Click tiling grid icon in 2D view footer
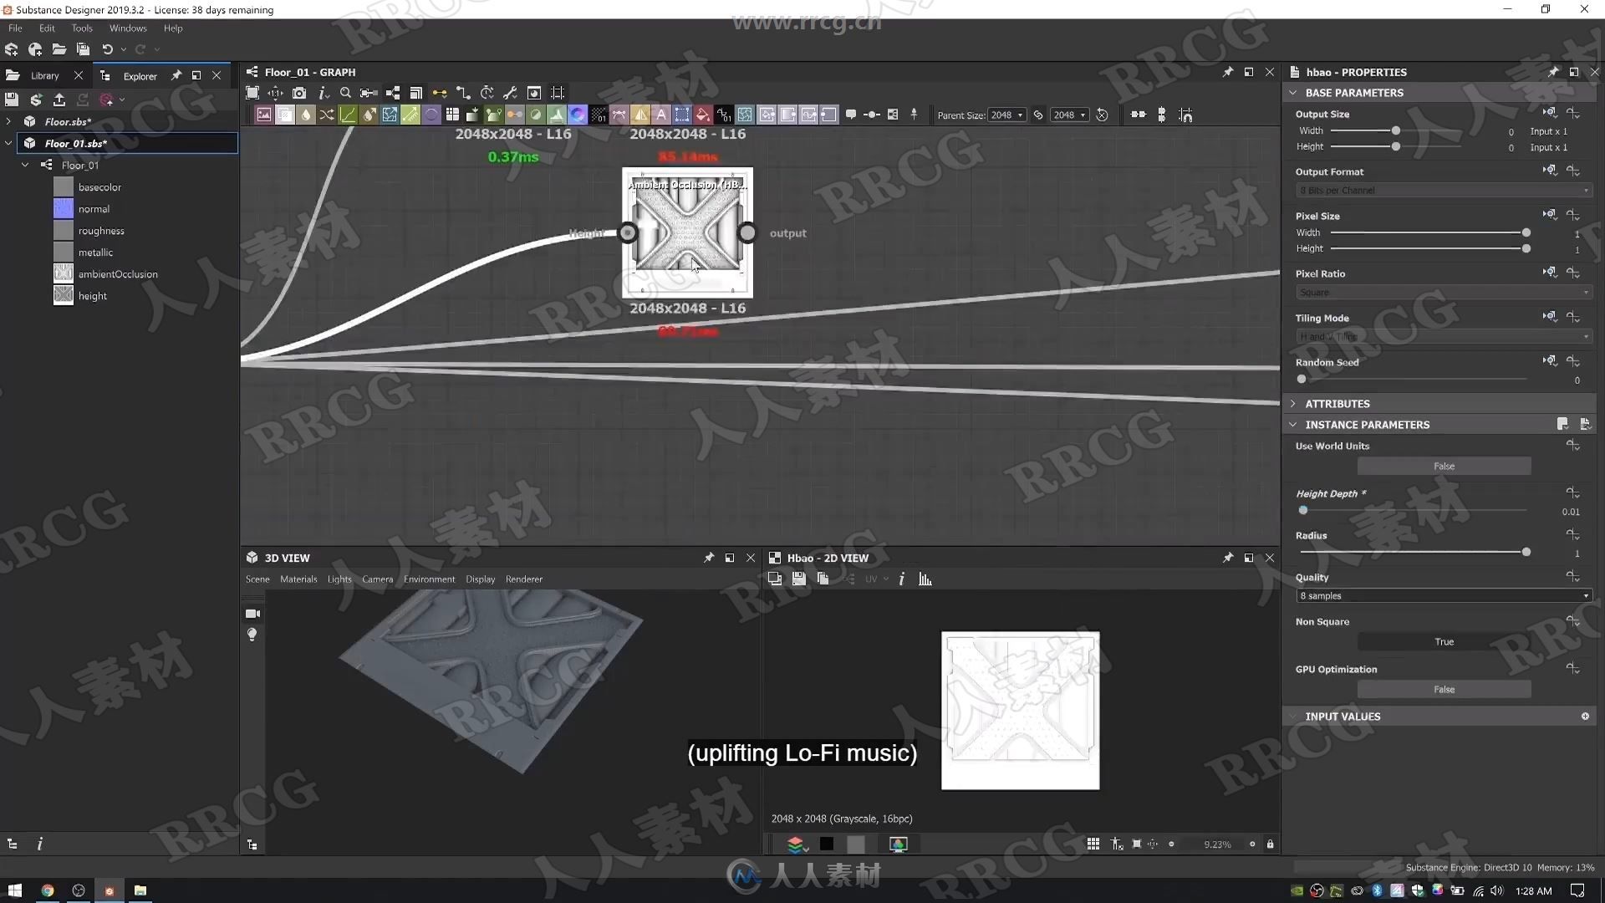 click(x=1093, y=844)
